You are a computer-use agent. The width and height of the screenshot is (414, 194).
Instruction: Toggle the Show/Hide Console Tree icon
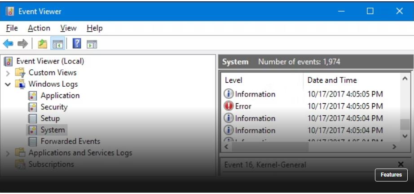pyautogui.click(x=58, y=44)
